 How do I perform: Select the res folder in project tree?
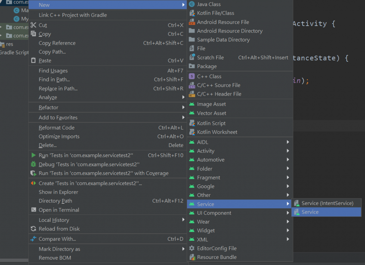pos(9,44)
